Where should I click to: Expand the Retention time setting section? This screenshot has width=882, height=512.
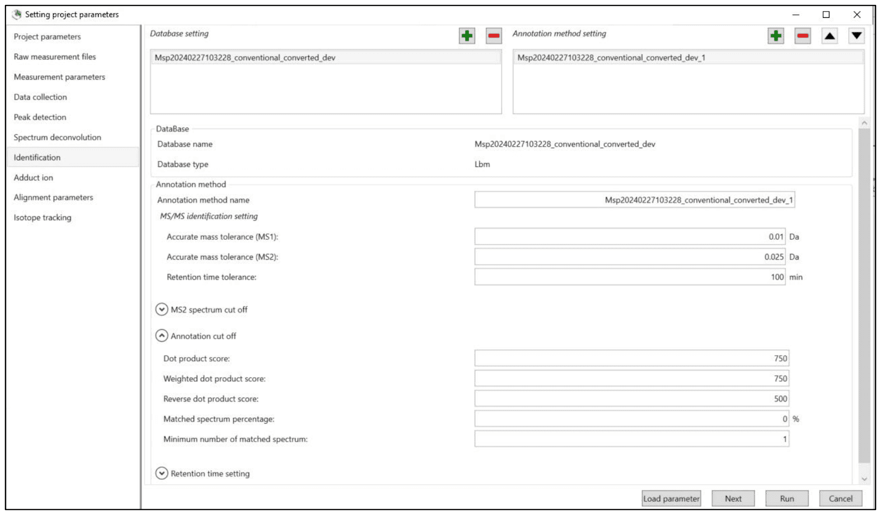coord(162,473)
